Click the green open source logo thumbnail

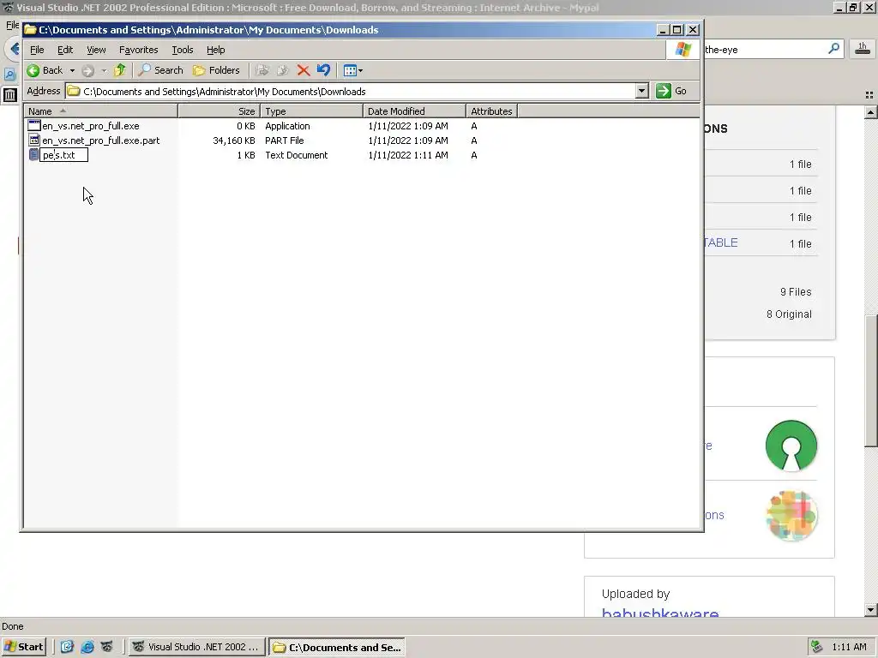tap(791, 446)
